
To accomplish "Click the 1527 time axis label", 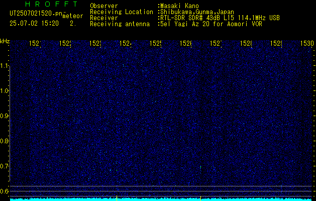I will coord(216,43).
